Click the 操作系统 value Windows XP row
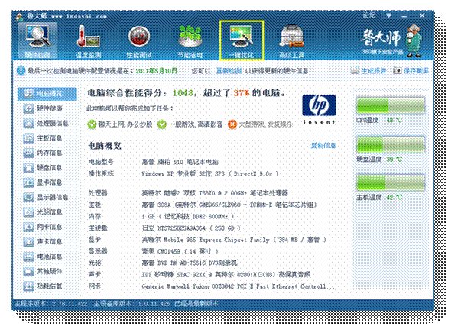 [210, 174]
